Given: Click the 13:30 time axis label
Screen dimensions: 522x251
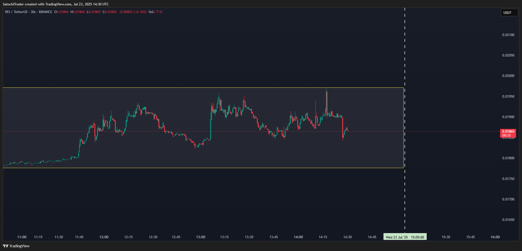Looking at the screenshot, I should (x=249, y=237).
